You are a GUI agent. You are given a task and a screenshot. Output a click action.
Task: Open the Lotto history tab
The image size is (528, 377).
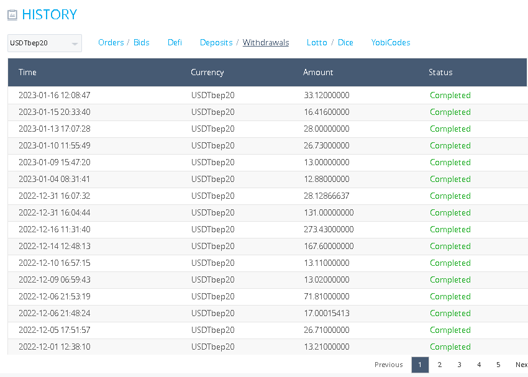(x=317, y=42)
